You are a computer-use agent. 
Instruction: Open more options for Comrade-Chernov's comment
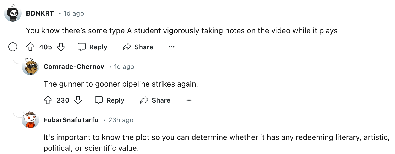[x=189, y=100]
